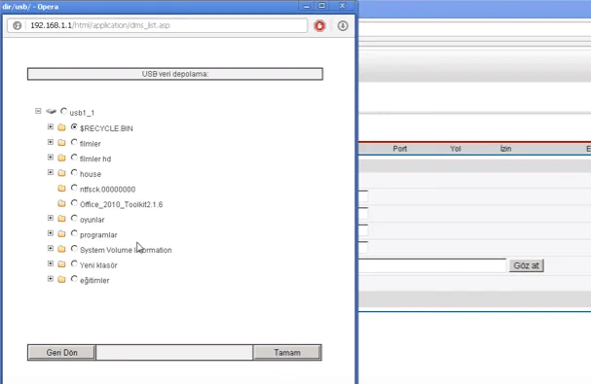
Task: Click the İzin column header in background window
Action: [506, 149]
